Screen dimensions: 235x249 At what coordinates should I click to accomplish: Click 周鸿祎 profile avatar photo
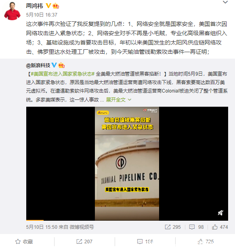(13, 11)
